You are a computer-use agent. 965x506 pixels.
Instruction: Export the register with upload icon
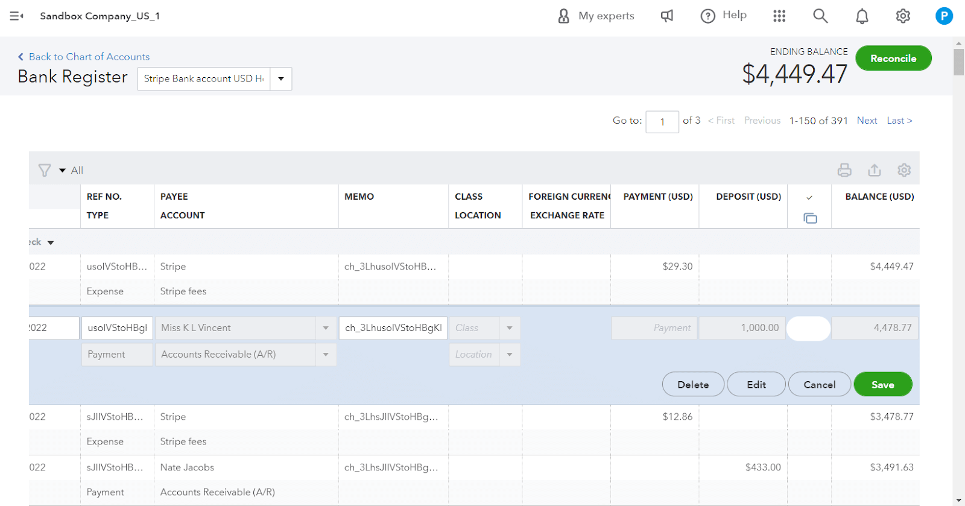click(875, 171)
